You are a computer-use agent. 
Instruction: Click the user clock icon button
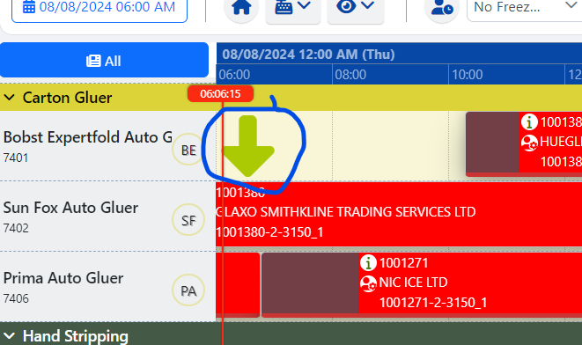[x=442, y=7]
